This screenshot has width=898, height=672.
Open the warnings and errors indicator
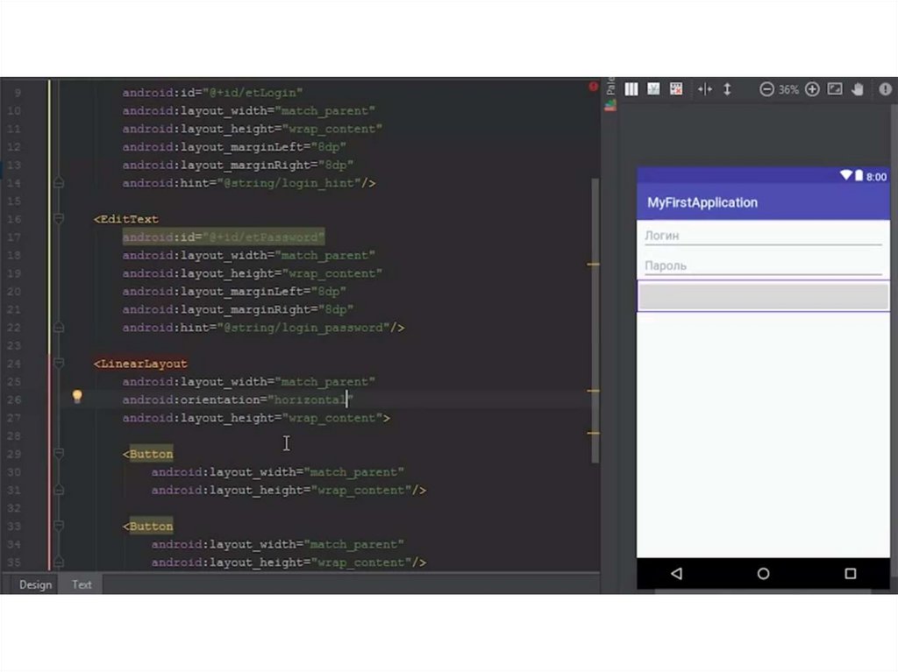click(x=885, y=89)
